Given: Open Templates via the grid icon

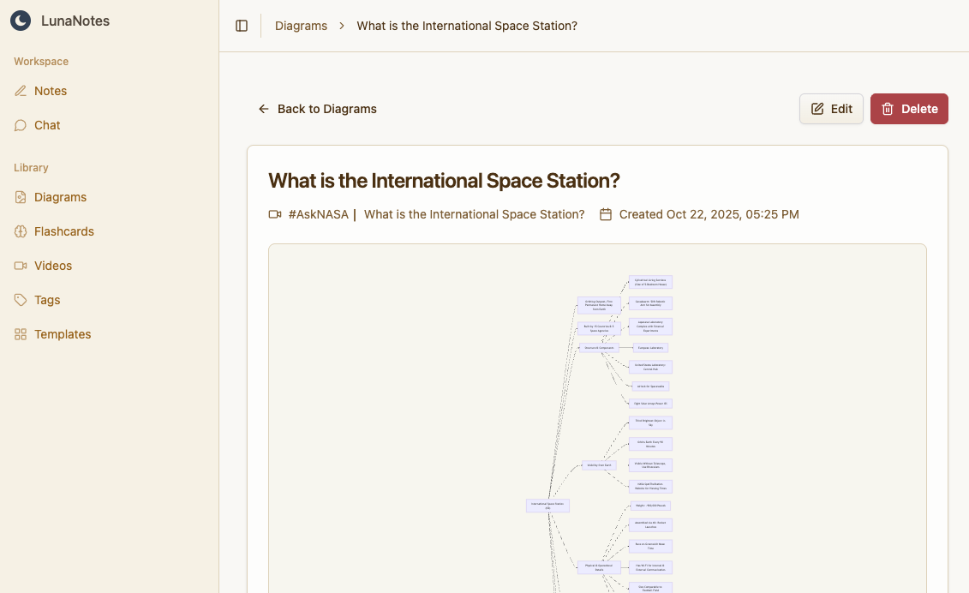Looking at the screenshot, I should pyautogui.click(x=21, y=334).
